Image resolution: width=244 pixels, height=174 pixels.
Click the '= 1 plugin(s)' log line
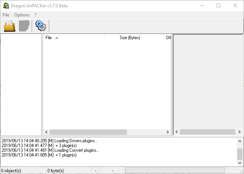tap(39, 155)
